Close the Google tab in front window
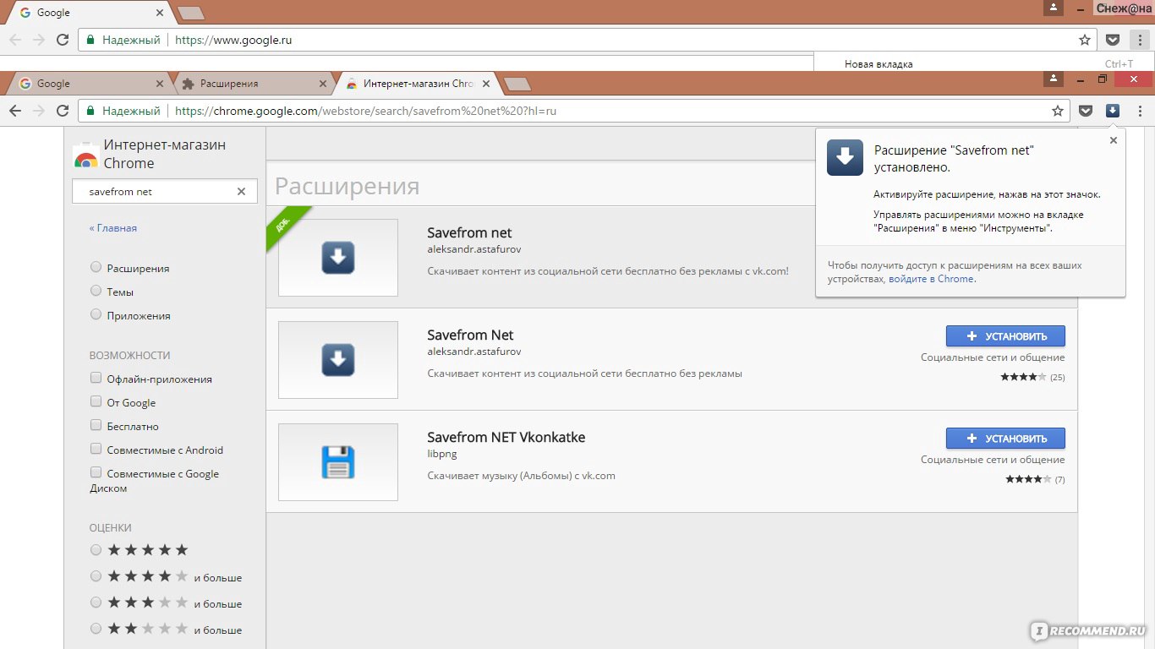Screen dimensions: 1155x649 tap(160, 84)
